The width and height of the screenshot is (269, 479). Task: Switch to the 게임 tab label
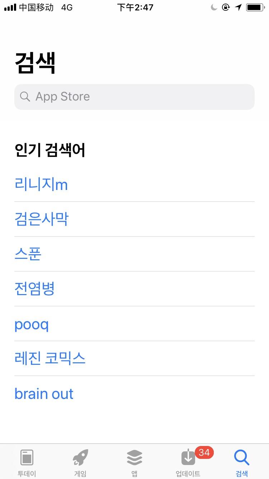[80, 474]
